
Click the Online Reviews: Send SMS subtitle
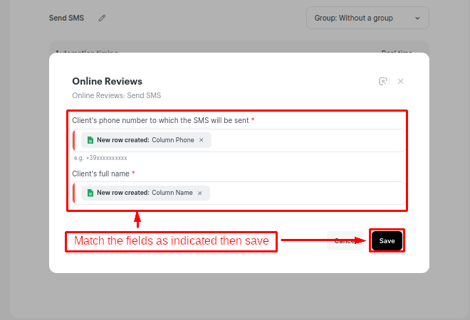117,95
